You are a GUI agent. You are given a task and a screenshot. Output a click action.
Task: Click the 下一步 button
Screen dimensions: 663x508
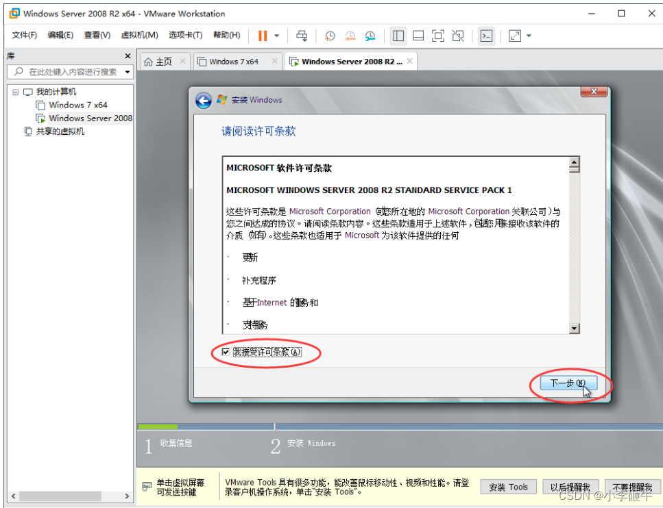(568, 383)
